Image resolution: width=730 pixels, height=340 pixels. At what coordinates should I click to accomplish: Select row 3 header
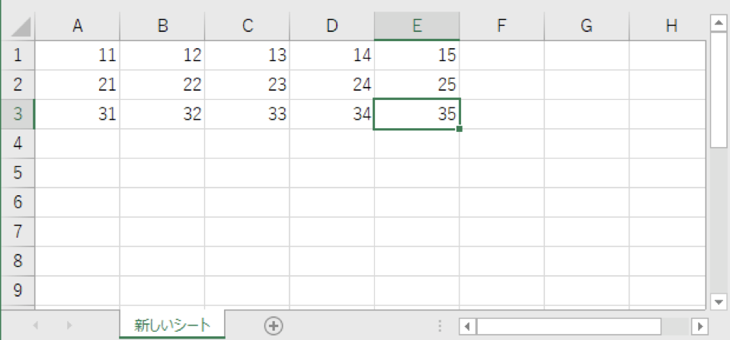18,114
